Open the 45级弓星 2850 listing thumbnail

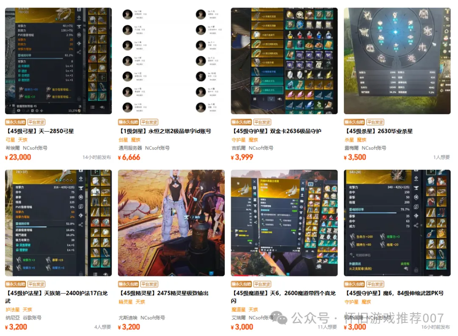(x=59, y=61)
